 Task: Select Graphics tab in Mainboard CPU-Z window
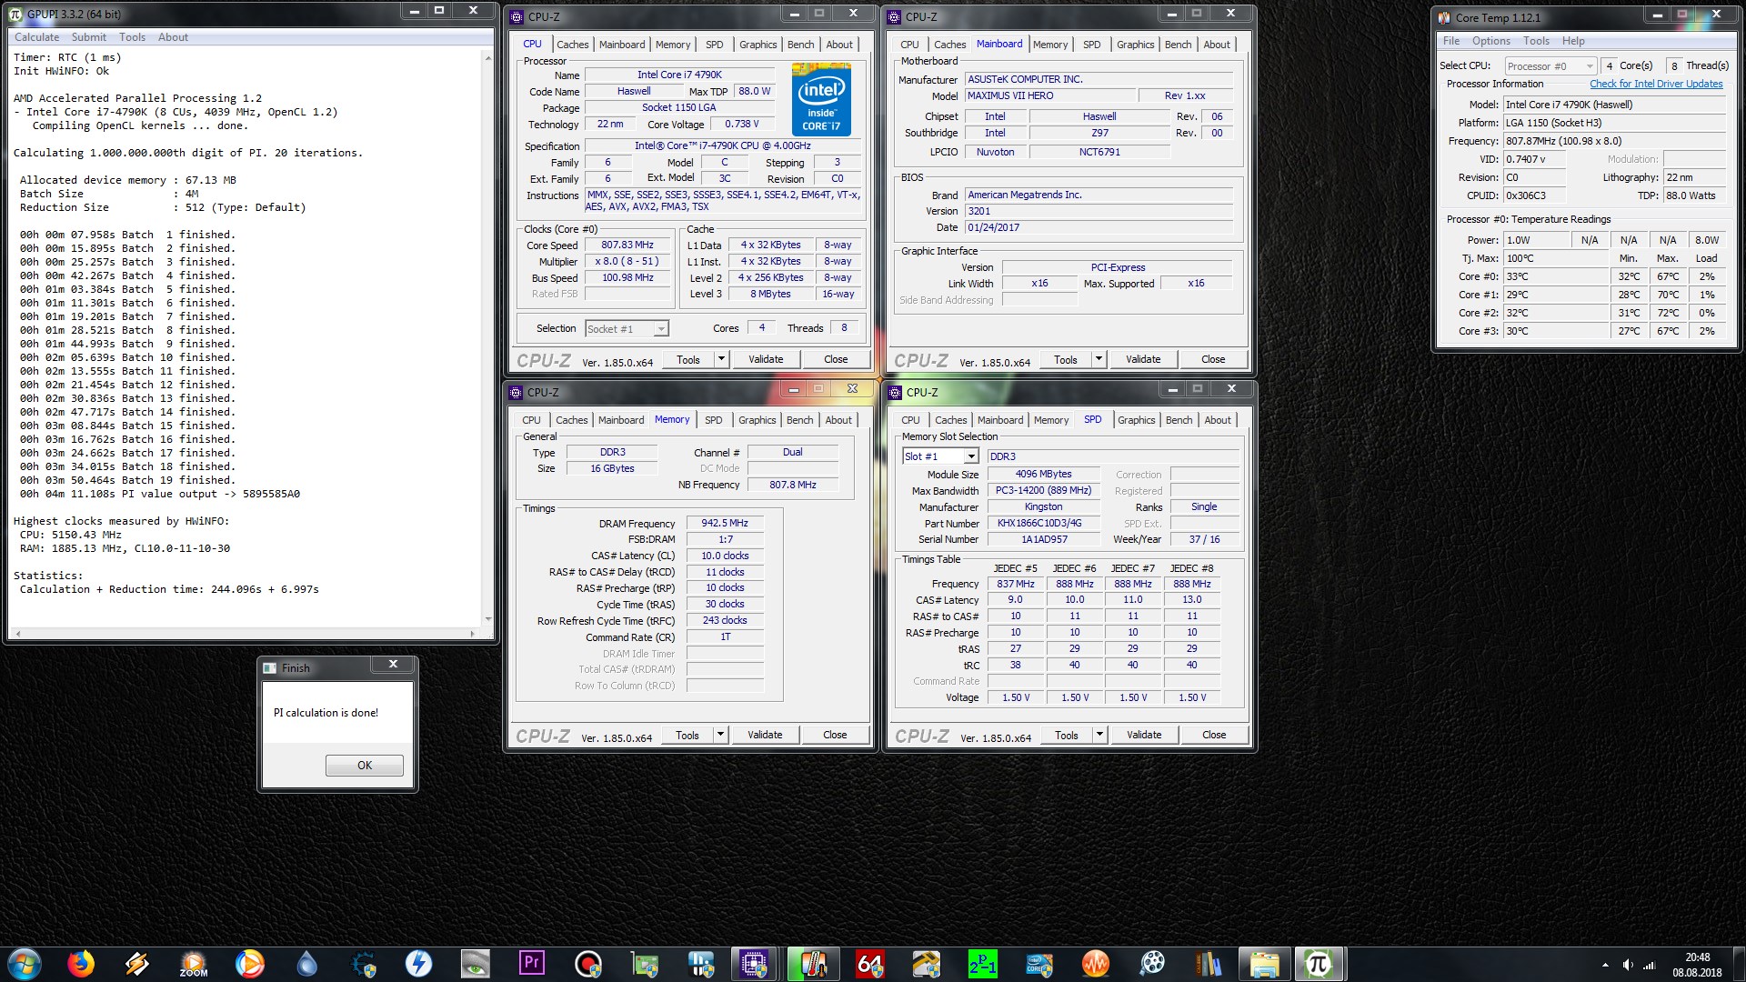[1135, 45]
